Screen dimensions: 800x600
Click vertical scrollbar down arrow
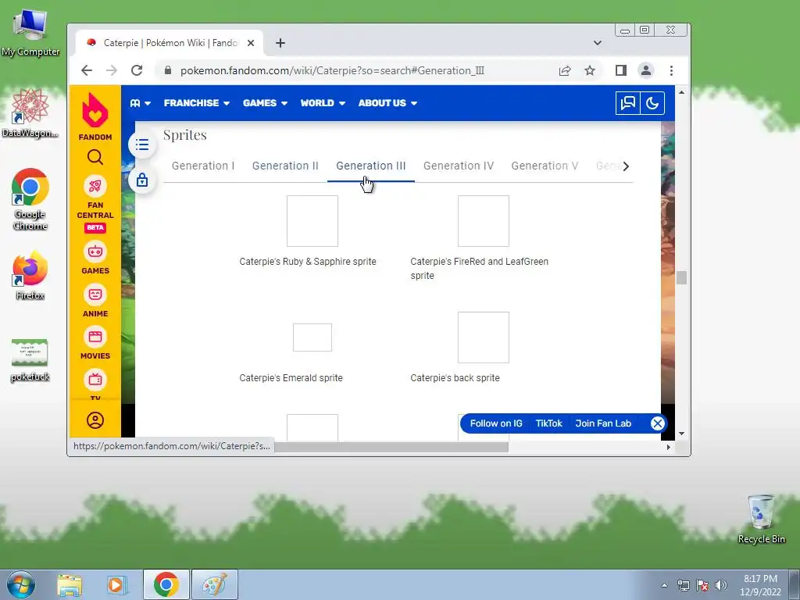pos(681,434)
